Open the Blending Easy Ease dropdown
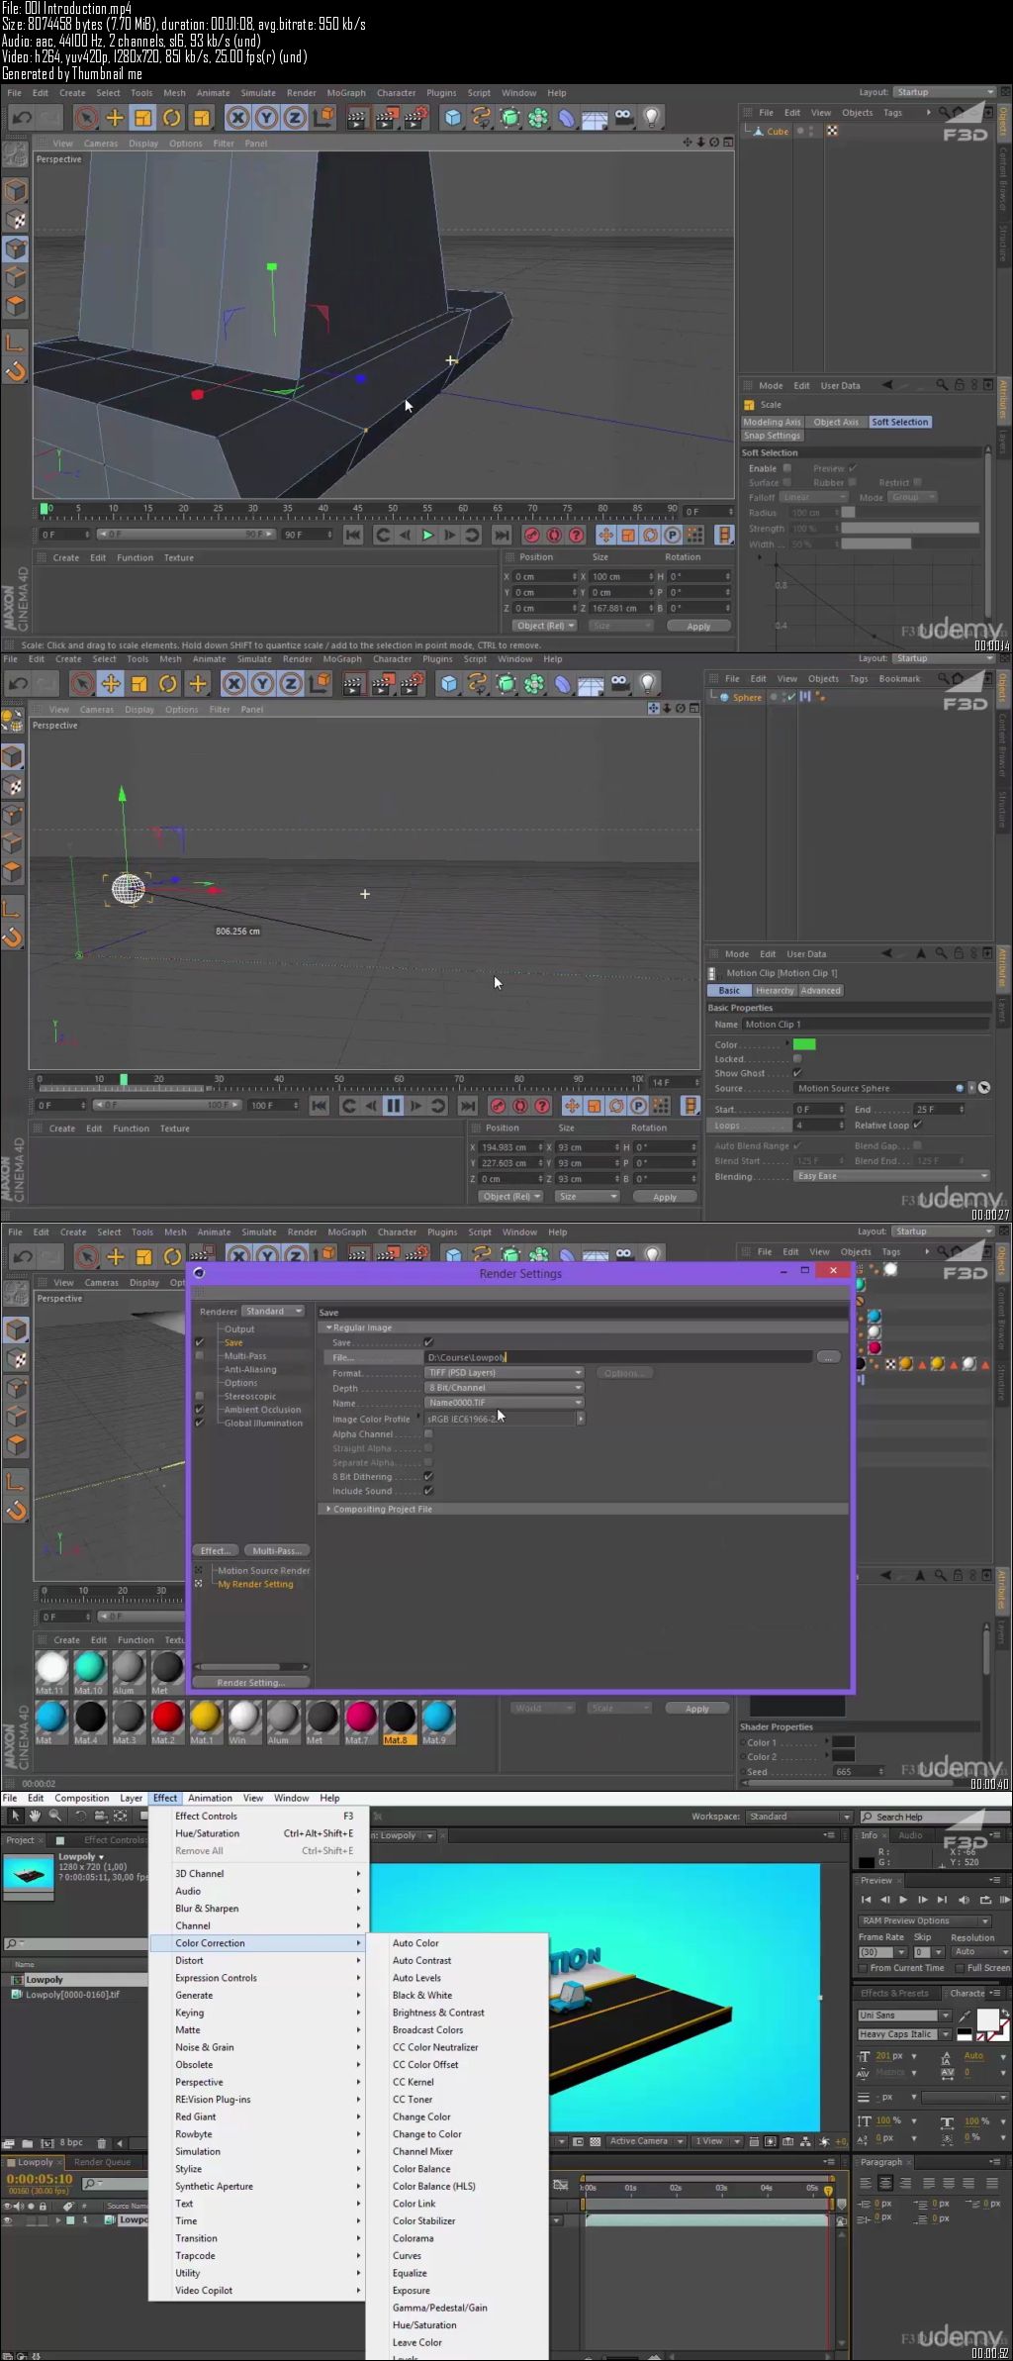Screen dimensions: 1013x2361 click(891, 1176)
